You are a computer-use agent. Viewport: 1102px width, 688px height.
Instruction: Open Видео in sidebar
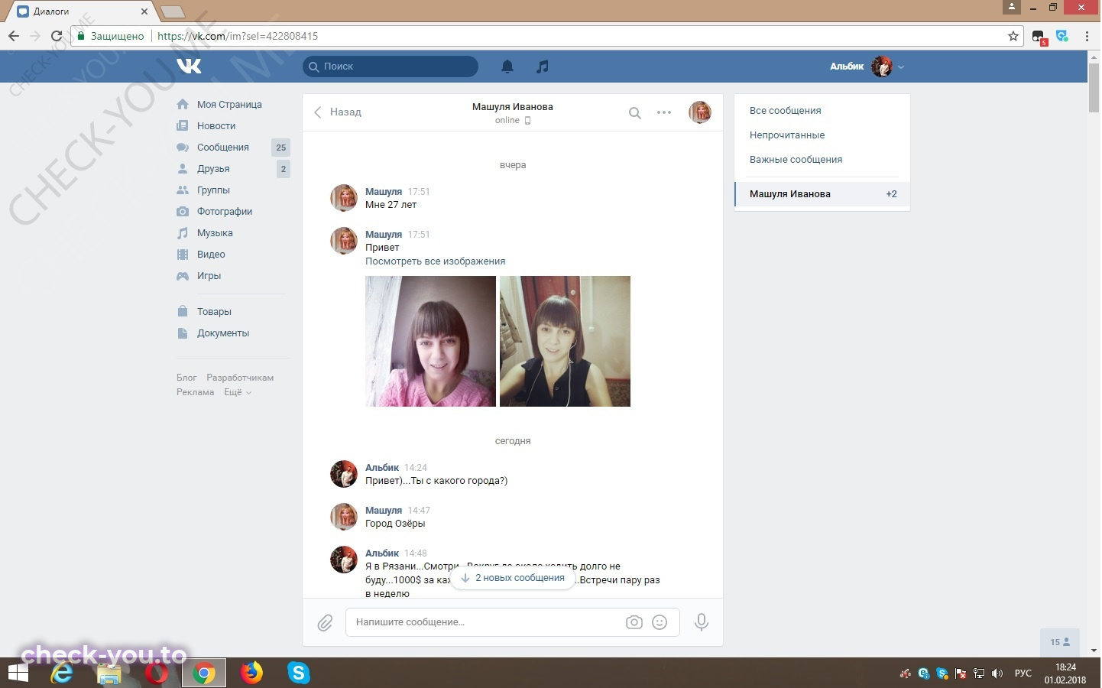coord(211,255)
